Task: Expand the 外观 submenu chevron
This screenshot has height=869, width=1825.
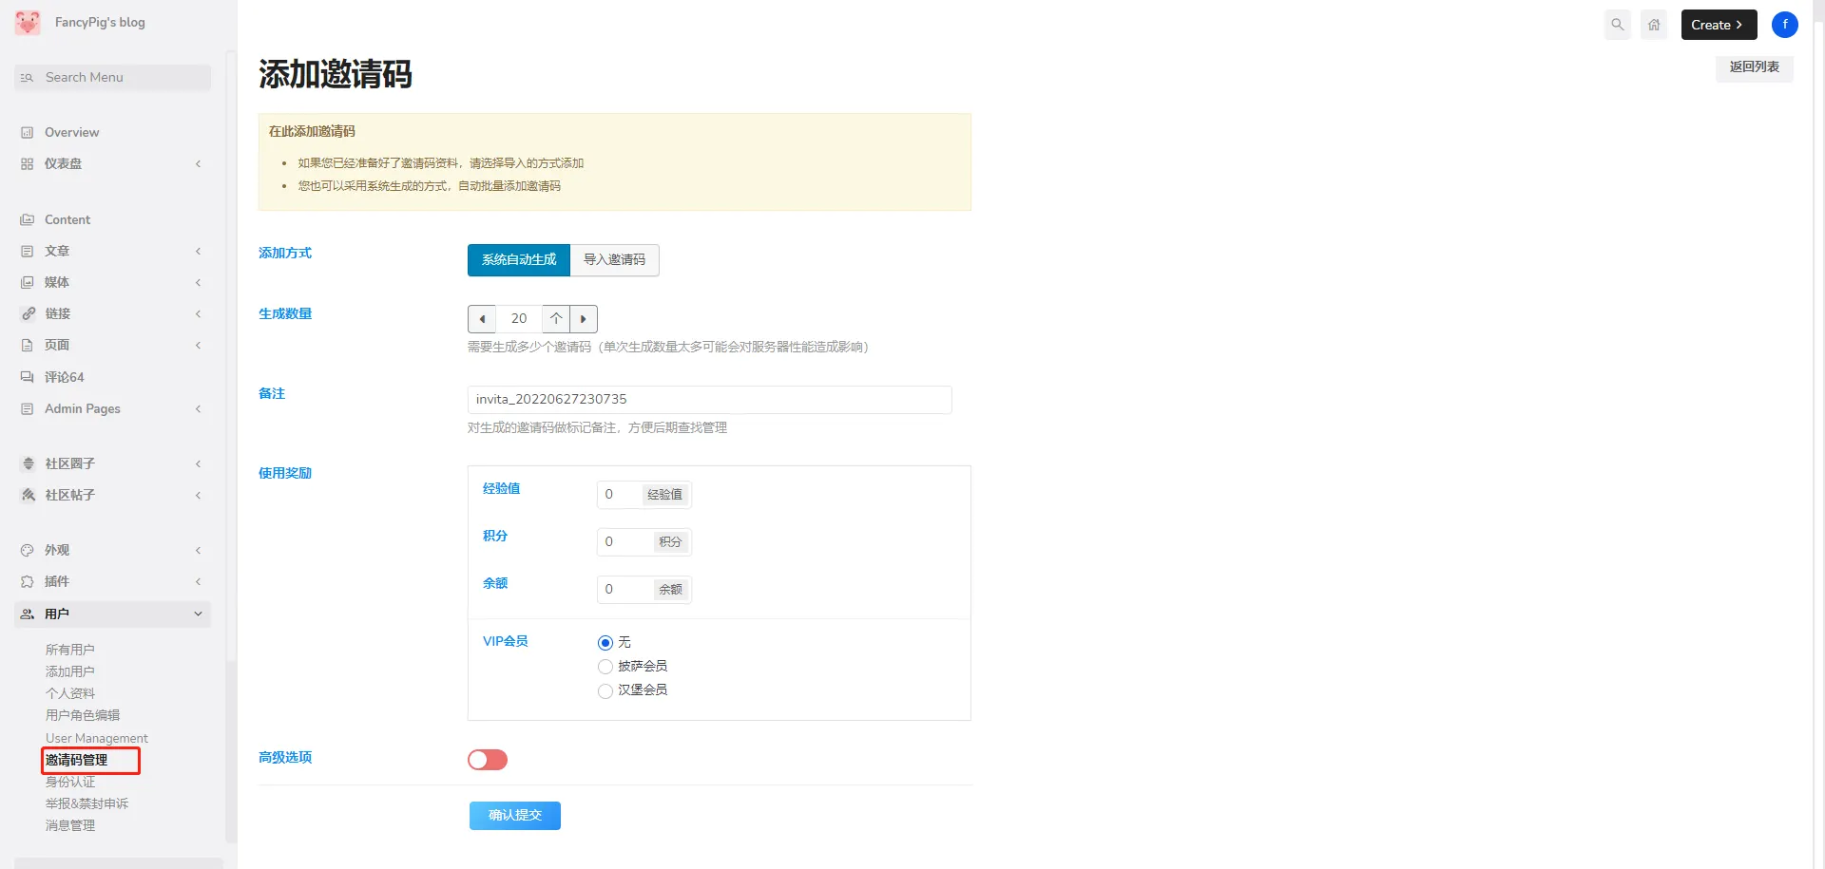Action: (198, 551)
